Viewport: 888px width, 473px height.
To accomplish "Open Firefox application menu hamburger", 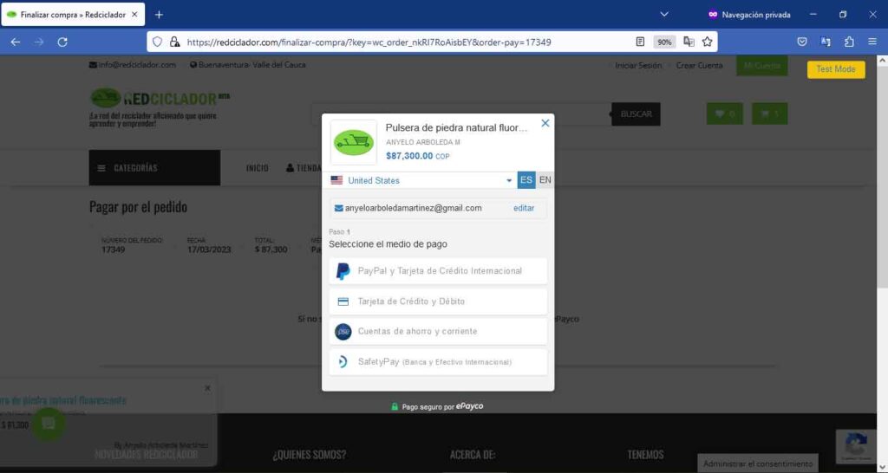I will click(x=872, y=42).
